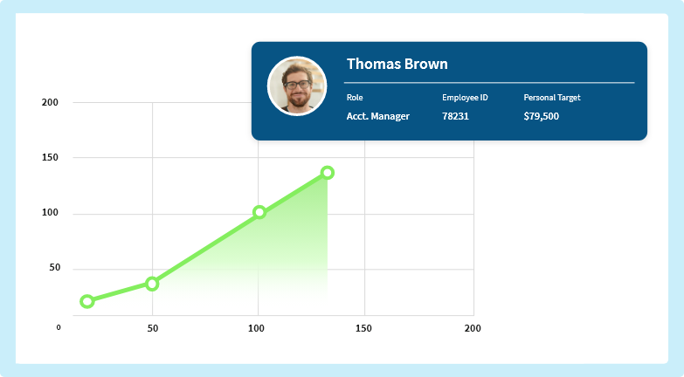Click the Employee ID label
684x377 pixels.
click(x=465, y=98)
